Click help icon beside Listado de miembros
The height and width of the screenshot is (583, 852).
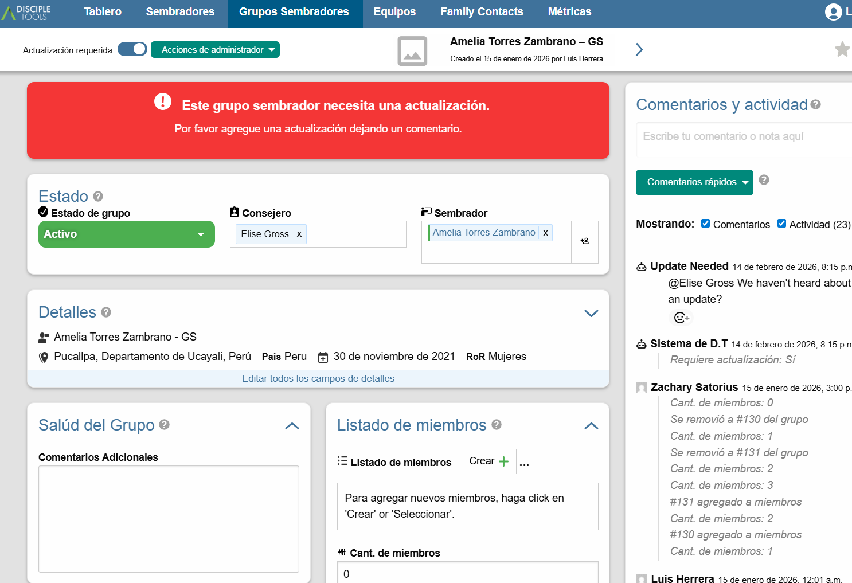497,425
